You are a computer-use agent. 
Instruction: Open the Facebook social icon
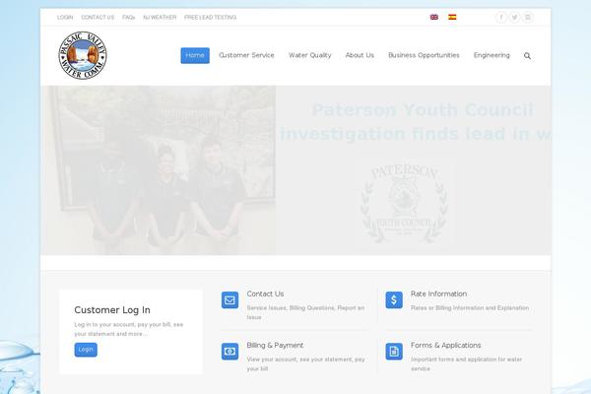click(x=501, y=17)
